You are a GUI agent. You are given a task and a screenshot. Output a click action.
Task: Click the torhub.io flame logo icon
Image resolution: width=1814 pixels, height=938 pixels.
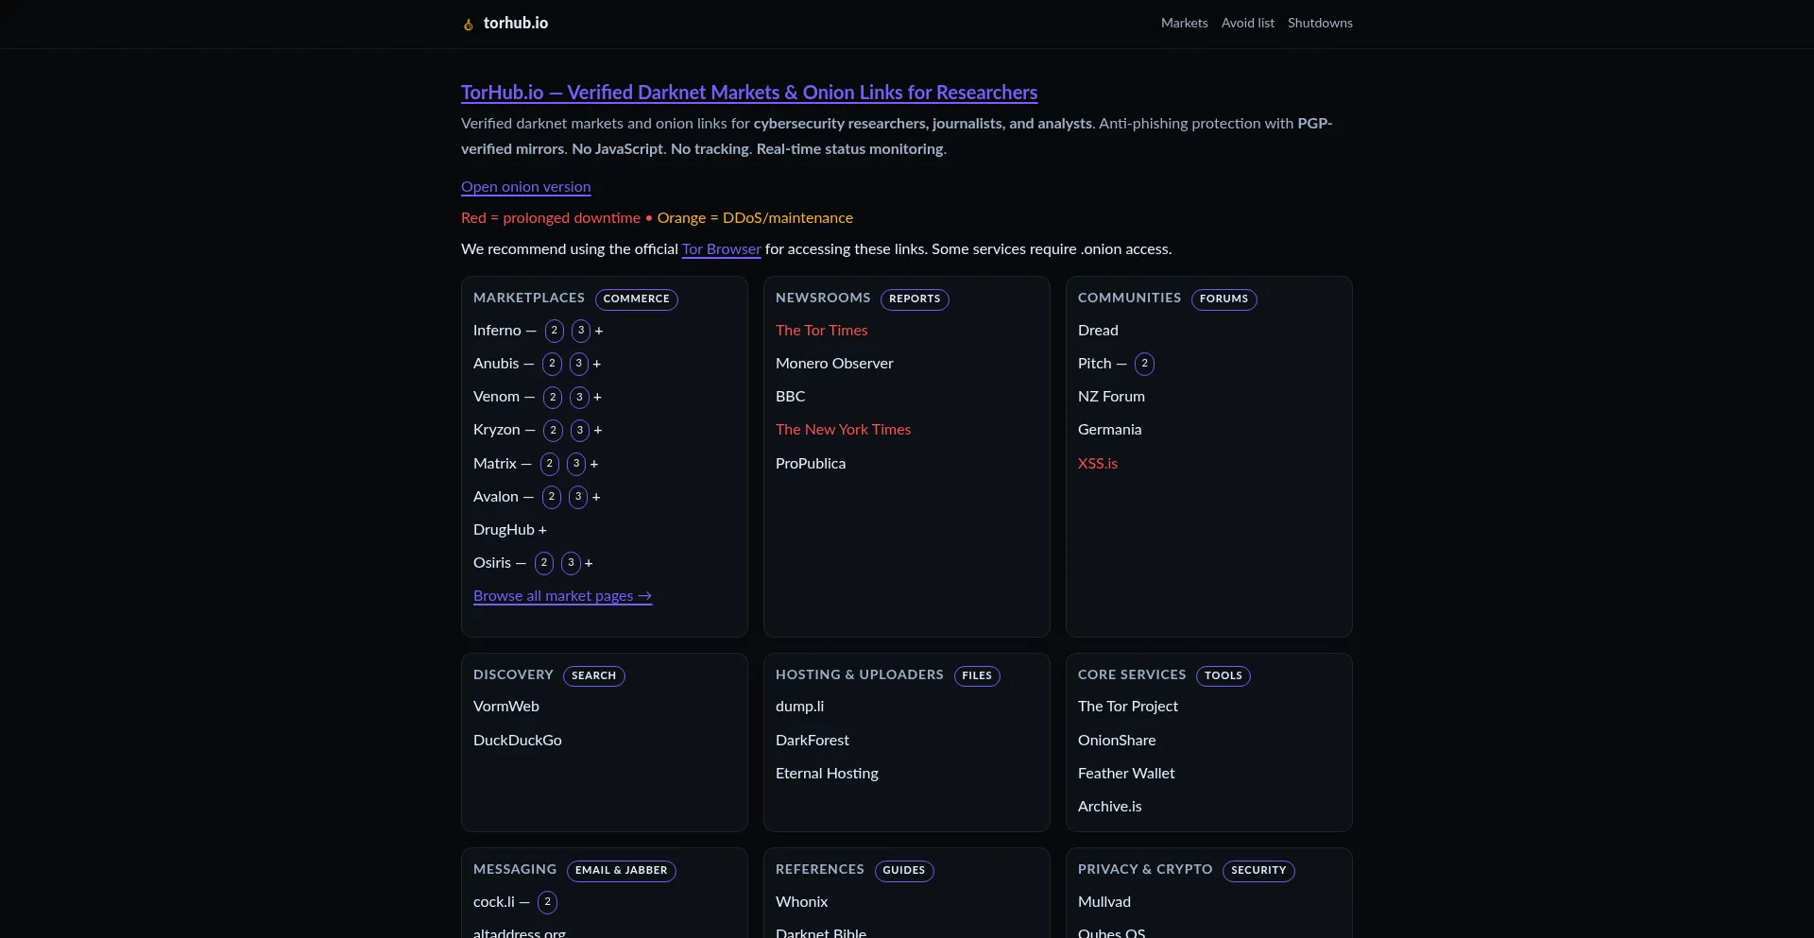tap(468, 25)
